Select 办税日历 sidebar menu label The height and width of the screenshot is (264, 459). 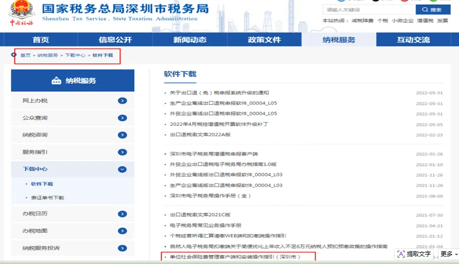tap(35, 213)
